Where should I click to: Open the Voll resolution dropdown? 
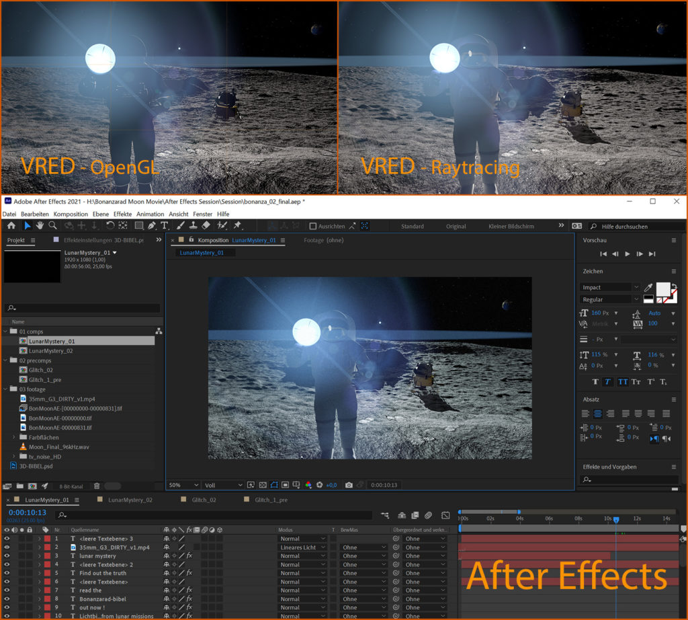(x=223, y=486)
